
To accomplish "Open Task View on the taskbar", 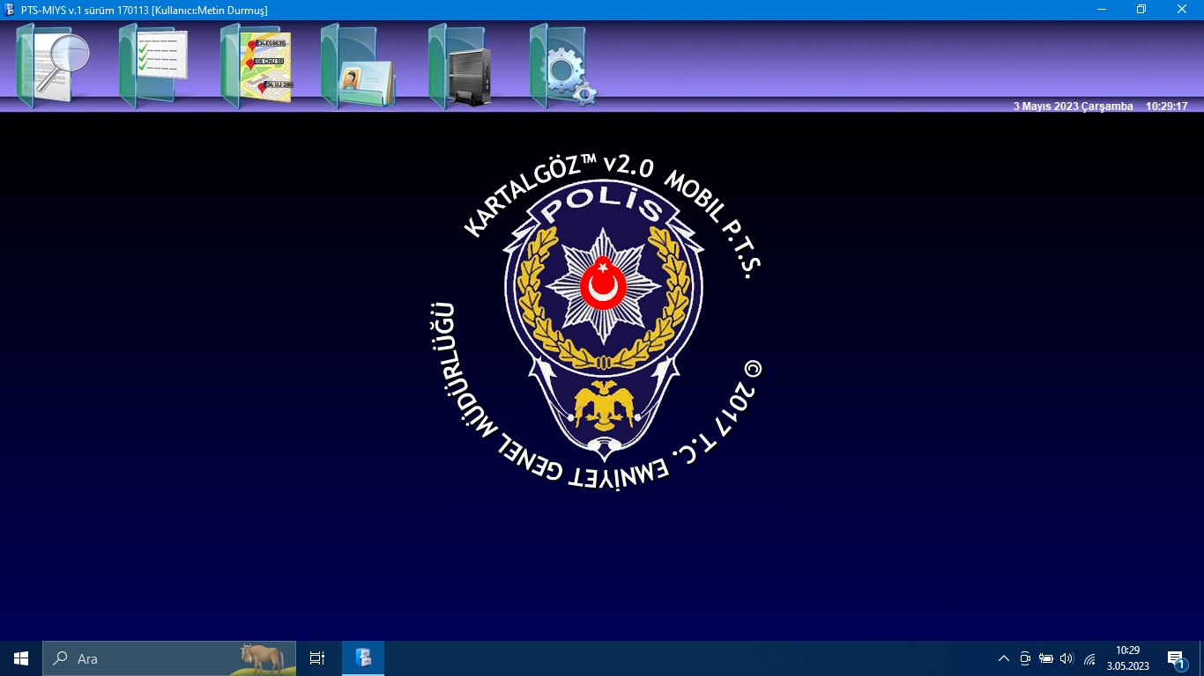I will tap(317, 658).
